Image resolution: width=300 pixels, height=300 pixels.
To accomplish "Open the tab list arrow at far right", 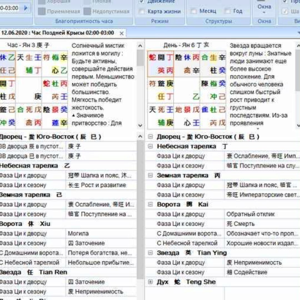I will coord(298,33).
